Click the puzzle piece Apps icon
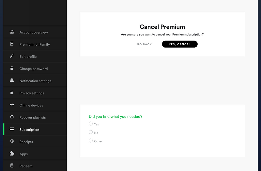This screenshot has width=261, height=171. coord(12,154)
